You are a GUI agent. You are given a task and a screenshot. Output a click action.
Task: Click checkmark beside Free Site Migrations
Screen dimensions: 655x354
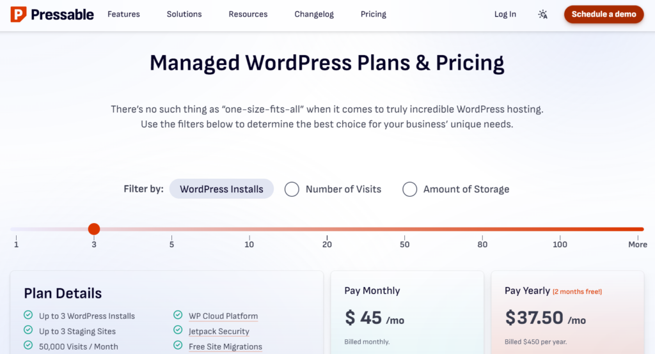pyautogui.click(x=178, y=345)
